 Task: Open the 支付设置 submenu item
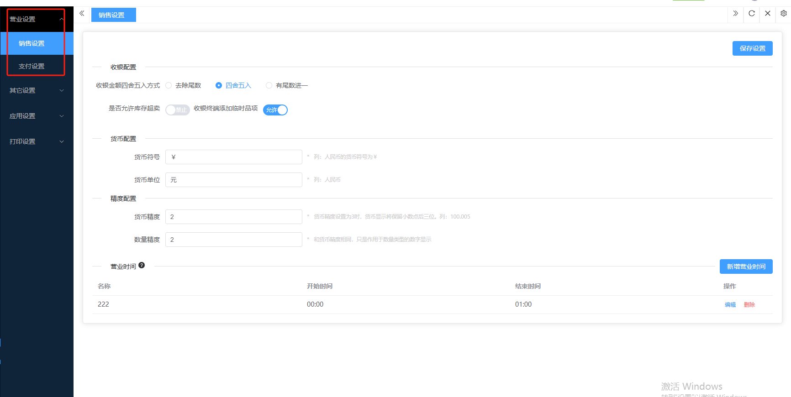(32, 66)
